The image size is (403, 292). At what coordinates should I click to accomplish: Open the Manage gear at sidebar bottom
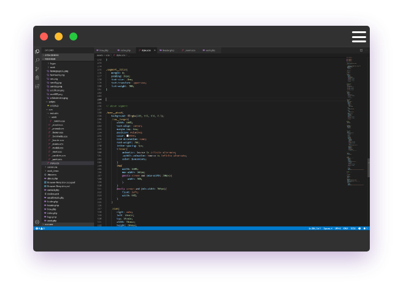tap(37, 221)
